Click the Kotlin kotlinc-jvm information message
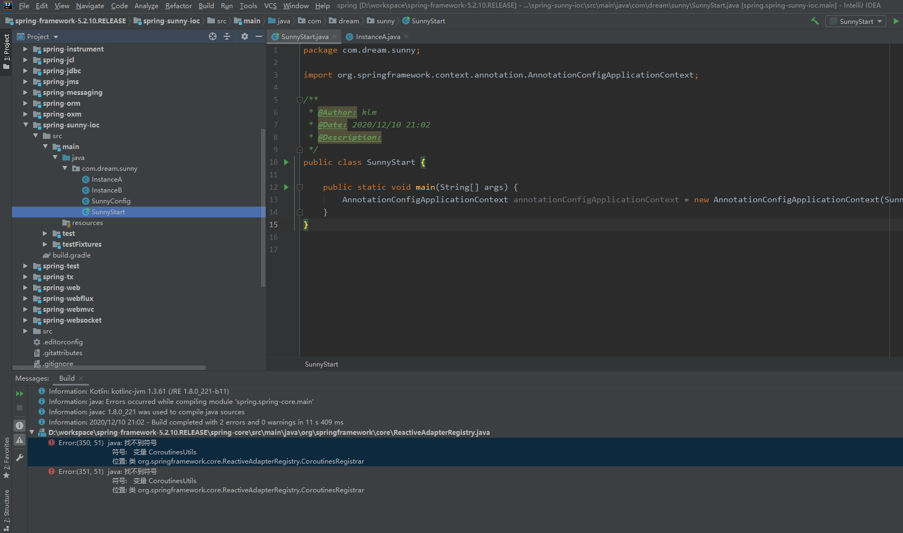Viewport: 903px width, 533px height. pos(139,391)
